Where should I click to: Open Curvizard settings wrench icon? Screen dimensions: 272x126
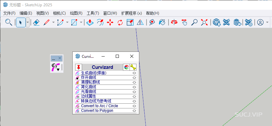(133, 67)
